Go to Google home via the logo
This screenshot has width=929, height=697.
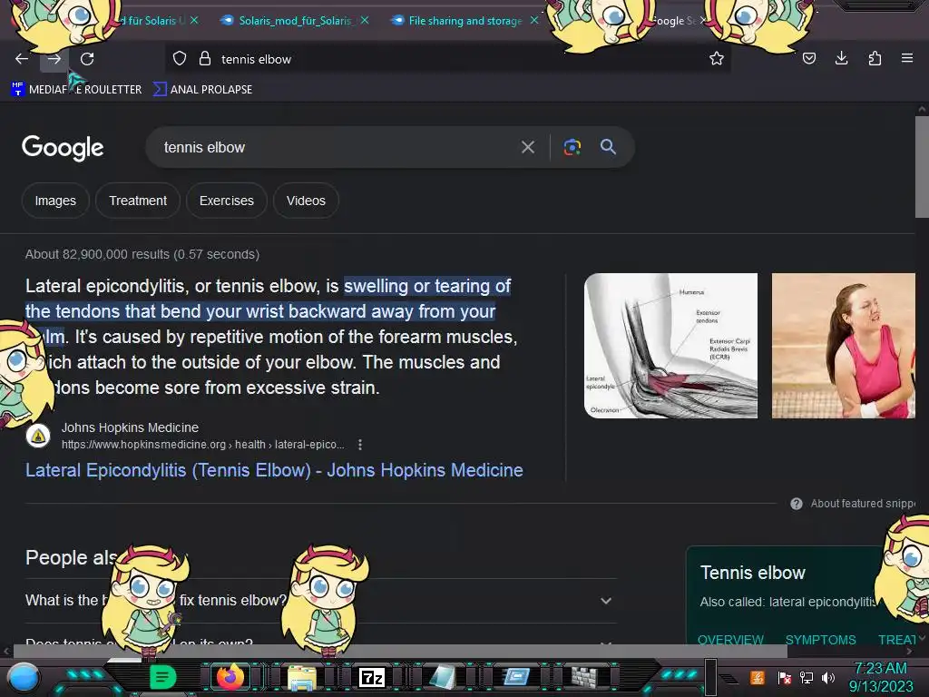tap(63, 148)
